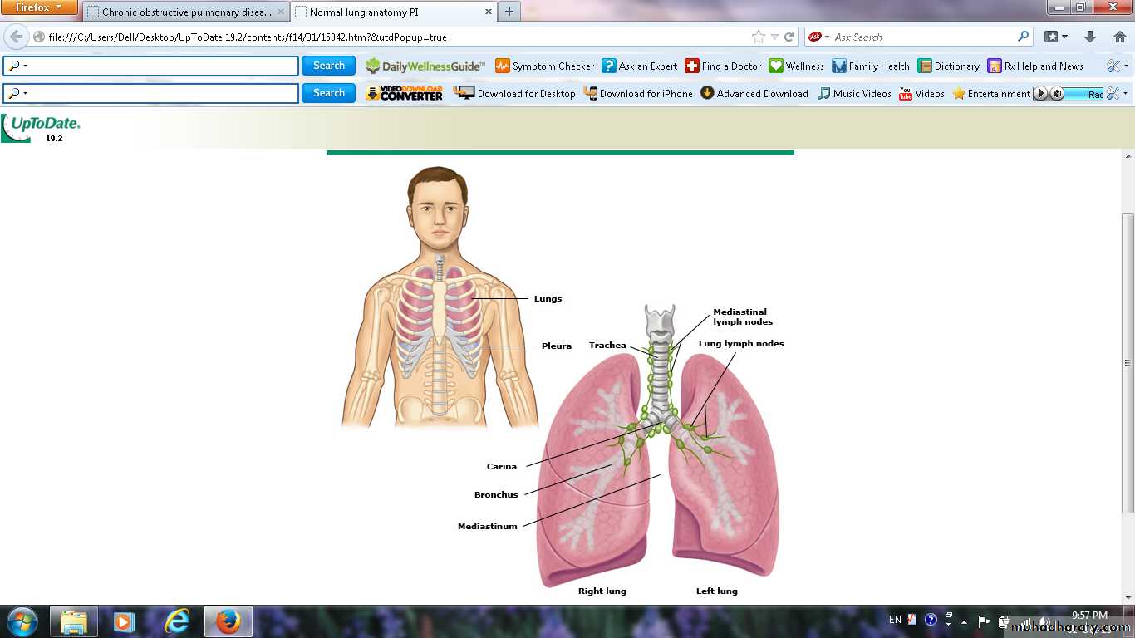Click inside the Ask Search field
Viewport: 1135px width, 638px height.
click(x=922, y=37)
